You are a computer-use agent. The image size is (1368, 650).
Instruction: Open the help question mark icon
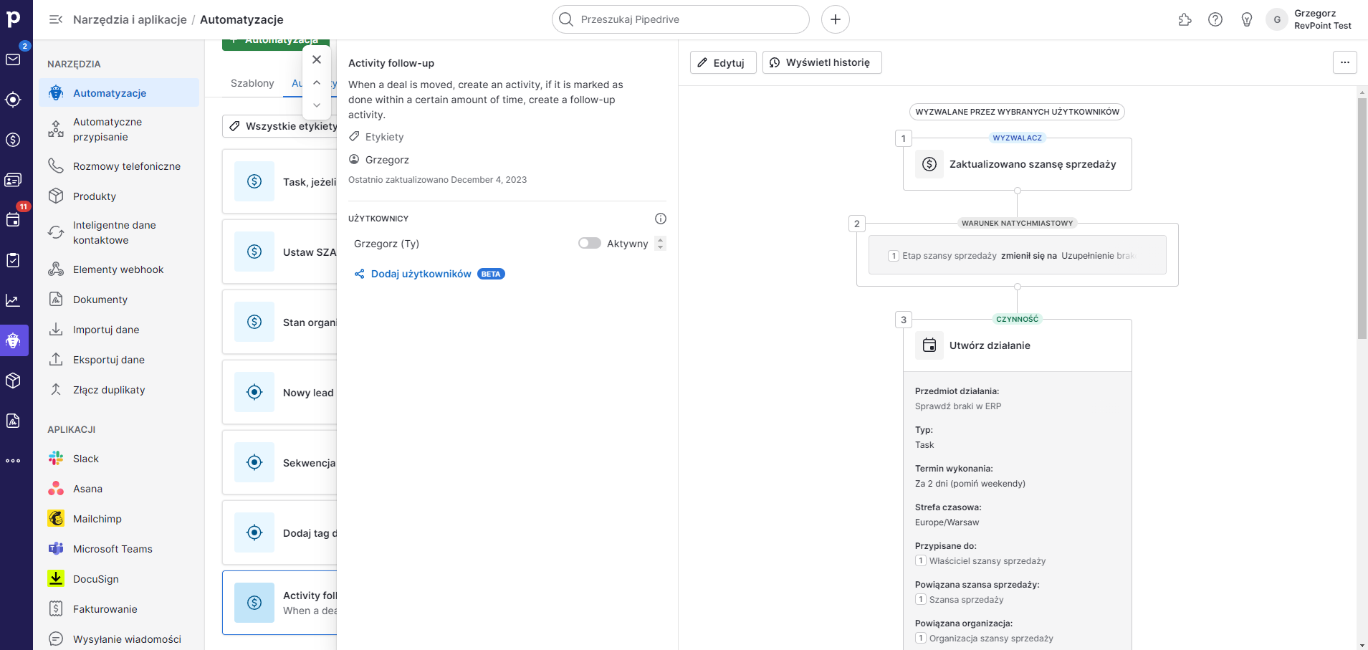(1215, 19)
